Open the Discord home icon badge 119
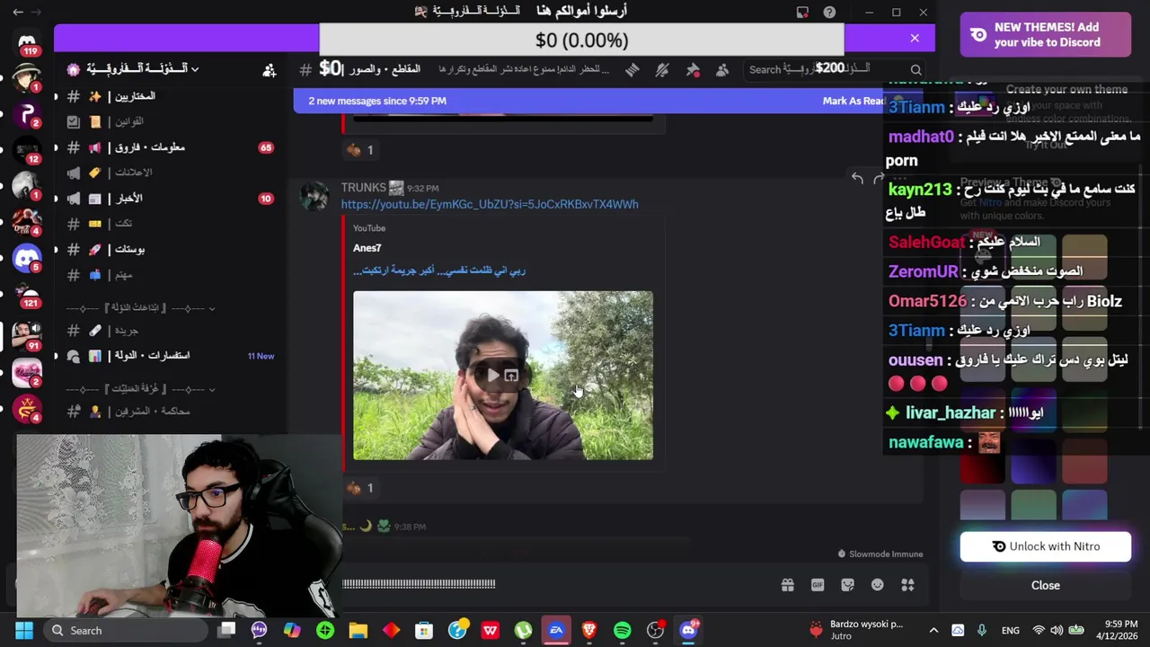This screenshot has width=1150, height=647. pos(27,42)
